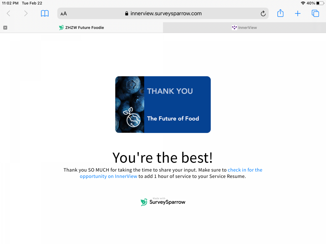Screen dimensions: 326x244
Task: Tap the AA reader text size button
Action: pos(64,14)
